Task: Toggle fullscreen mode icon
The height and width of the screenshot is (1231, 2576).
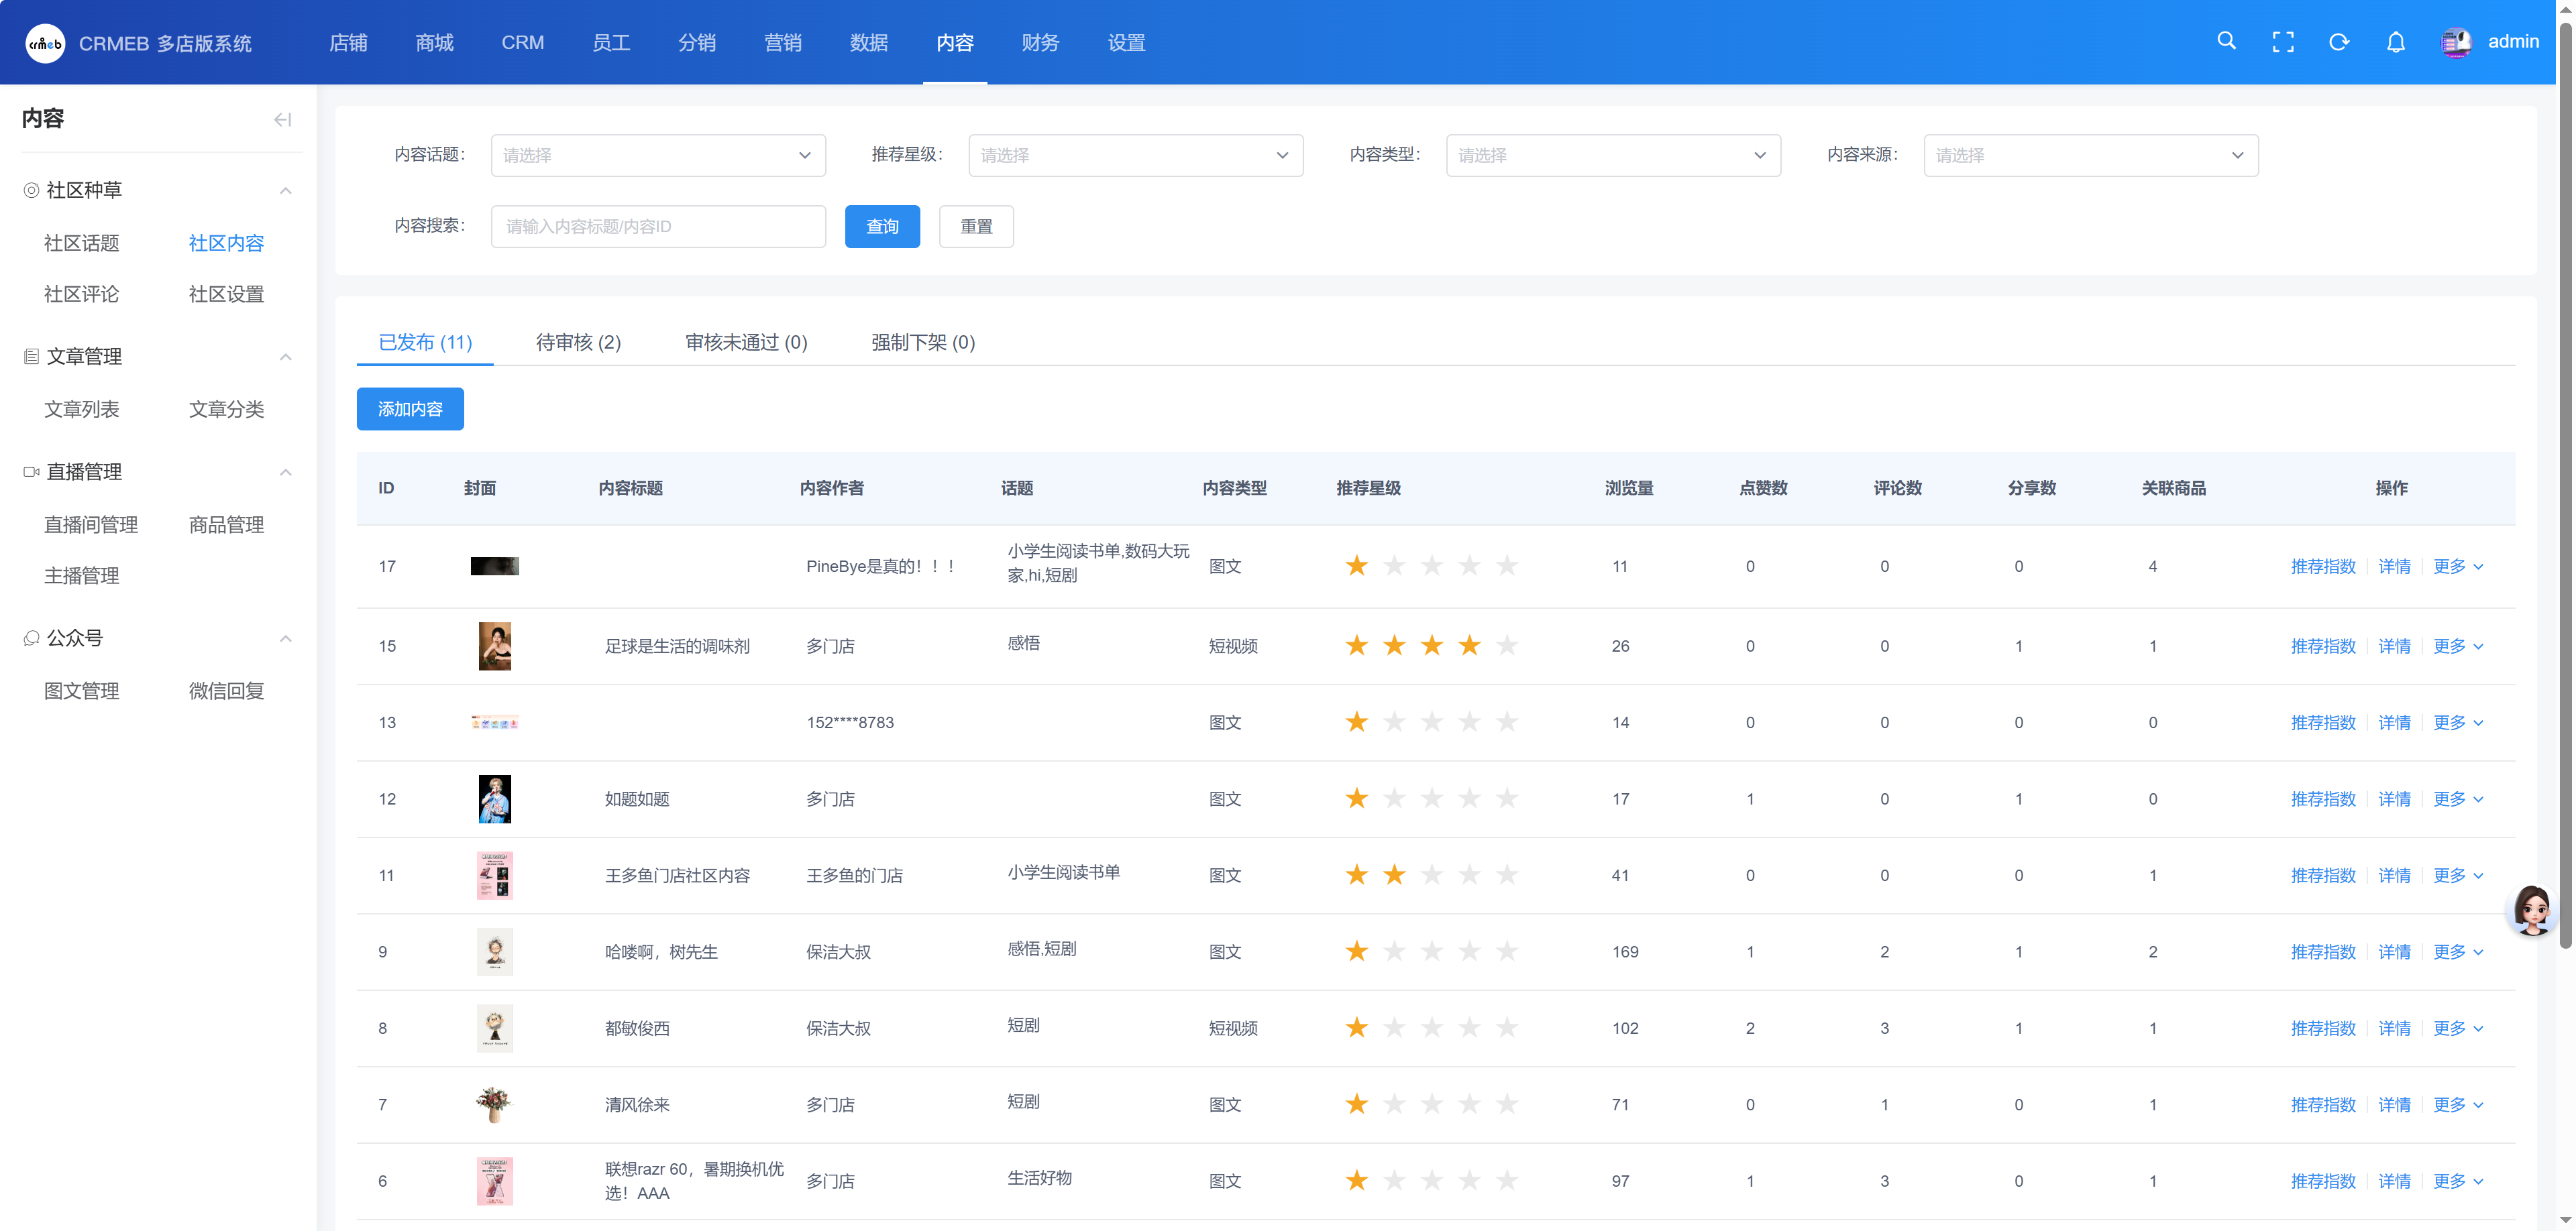Action: click(2283, 42)
